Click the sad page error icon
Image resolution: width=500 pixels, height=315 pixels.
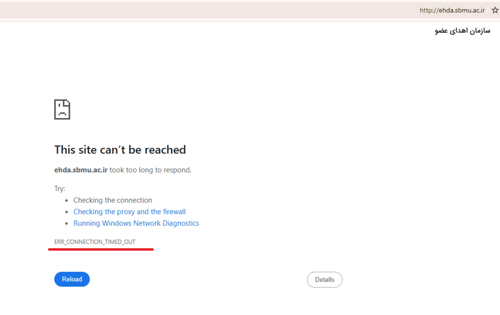click(x=62, y=109)
